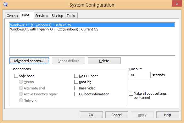
Task: Enable the Safe boot checkbox
Action: tap(16, 76)
